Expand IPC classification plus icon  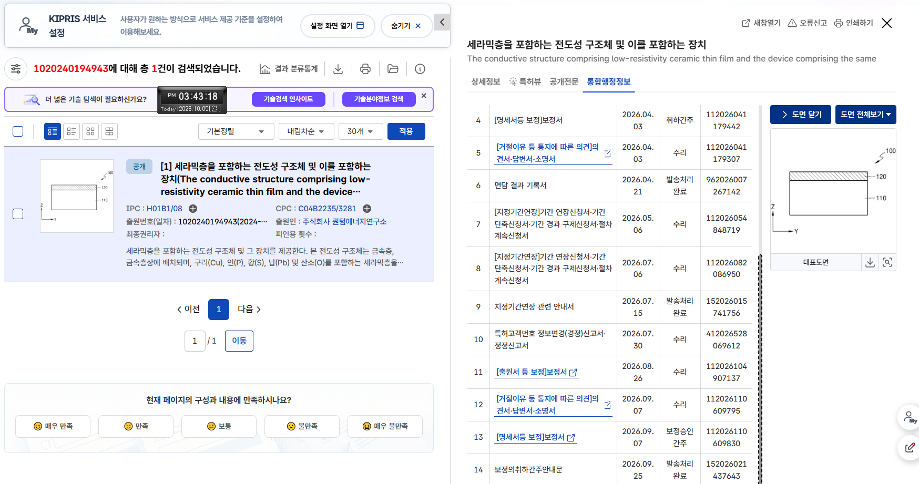click(193, 209)
